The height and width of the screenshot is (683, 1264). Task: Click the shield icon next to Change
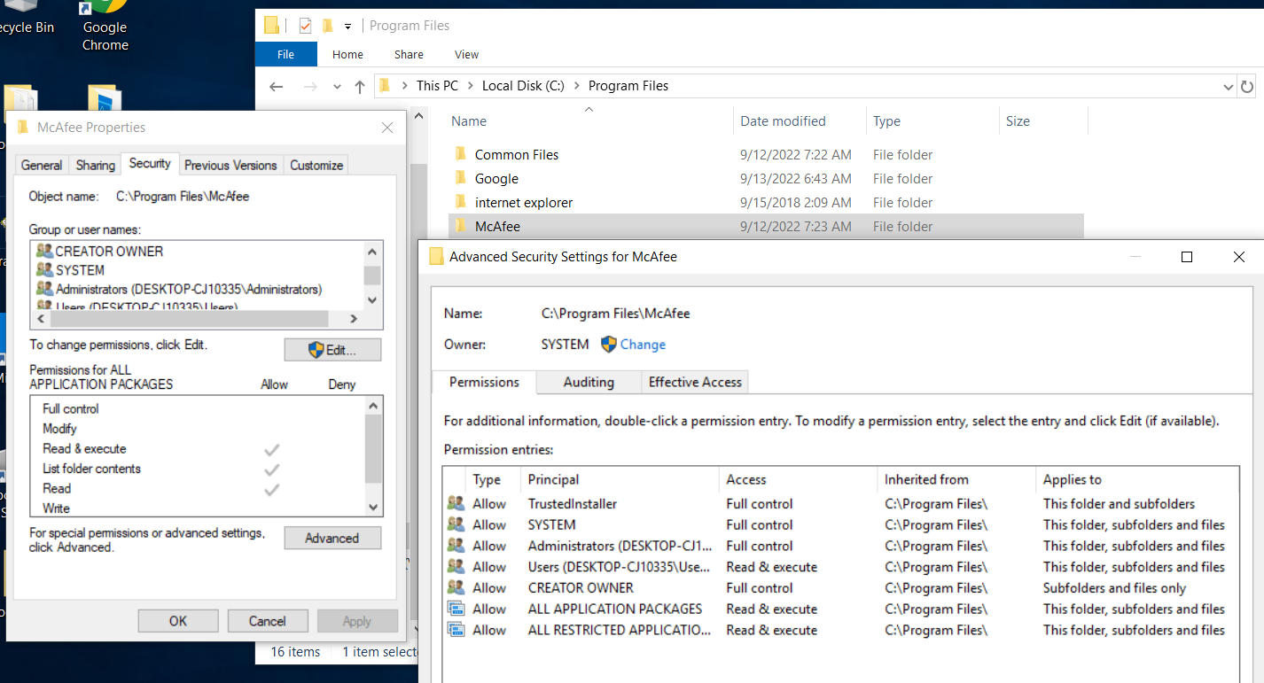coord(609,344)
